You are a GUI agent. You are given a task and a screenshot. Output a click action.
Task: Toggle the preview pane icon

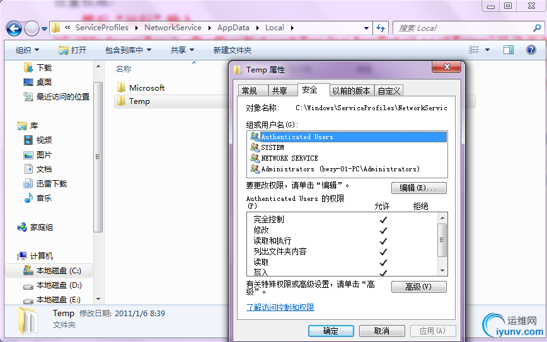click(509, 50)
